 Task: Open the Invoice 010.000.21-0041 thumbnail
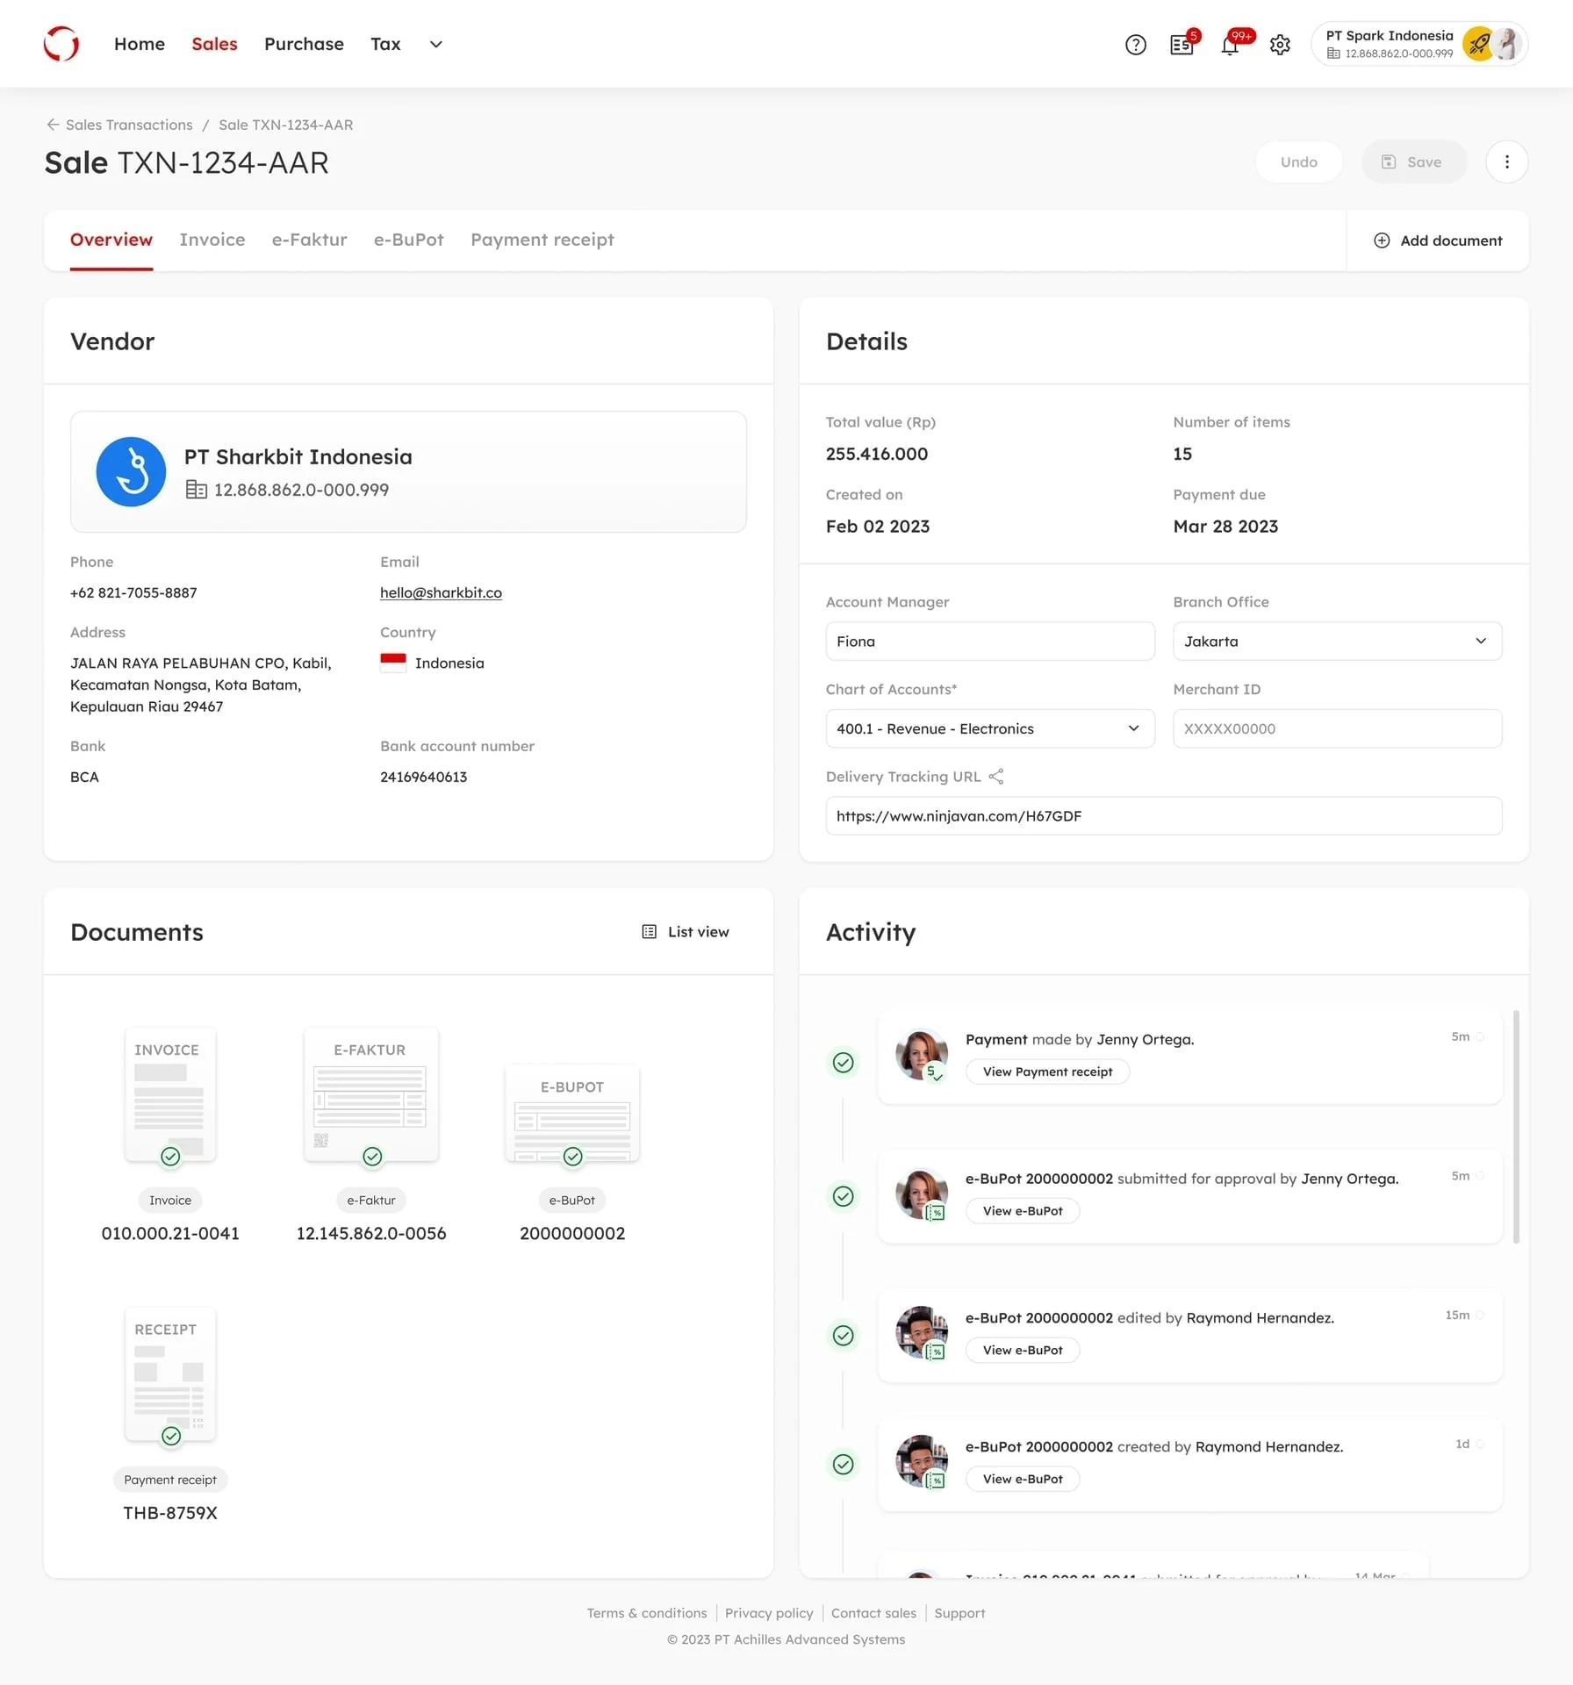click(x=170, y=1095)
